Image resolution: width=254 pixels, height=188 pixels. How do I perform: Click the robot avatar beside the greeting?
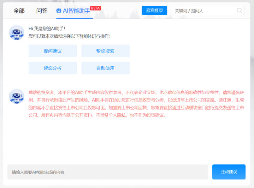coord(17,32)
